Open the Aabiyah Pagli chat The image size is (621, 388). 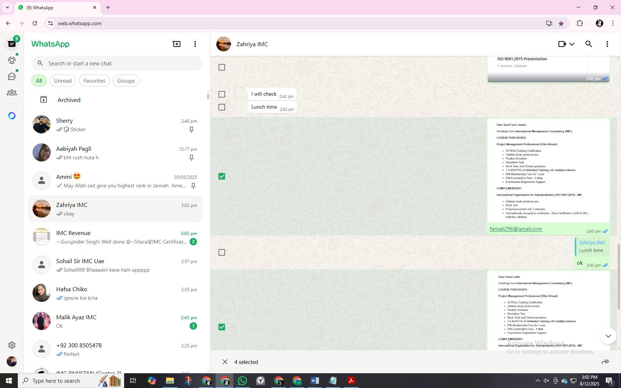[115, 152]
